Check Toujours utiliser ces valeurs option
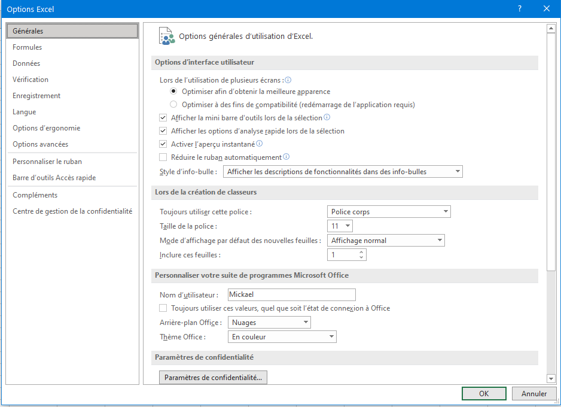561x407 pixels. [x=163, y=308]
